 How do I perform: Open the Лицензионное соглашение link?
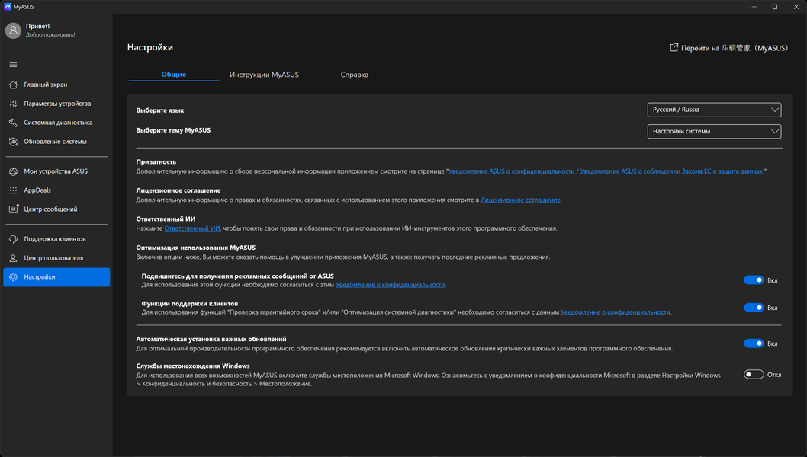520,200
